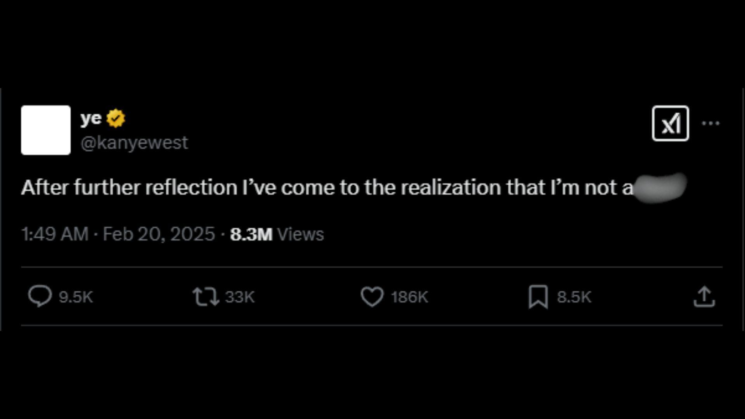This screenshot has width=745, height=419.
Task: Bookmark the tweet with the bookmark icon
Action: tap(538, 297)
